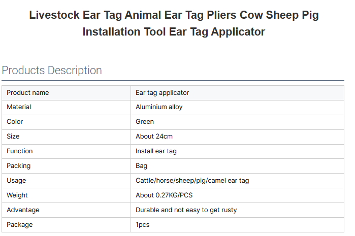Viewport: 355px width, 236px height.
Task: Click the Livestock Ear Tag product title
Action: point(174,23)
